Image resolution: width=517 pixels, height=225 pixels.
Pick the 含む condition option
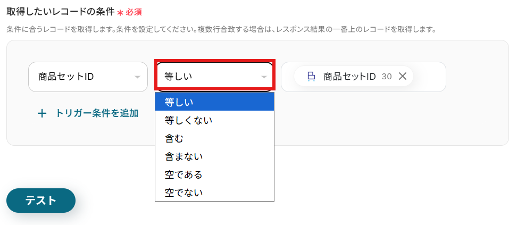(x=215, y=138)
